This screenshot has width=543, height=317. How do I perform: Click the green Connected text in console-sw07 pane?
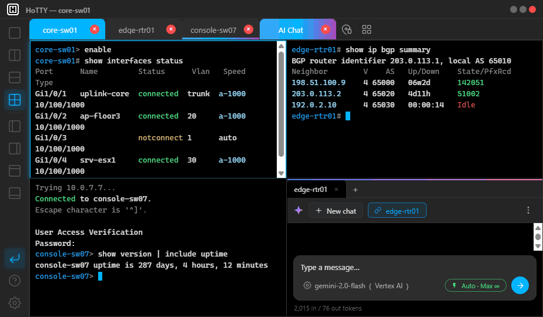[x=55, y=198]
